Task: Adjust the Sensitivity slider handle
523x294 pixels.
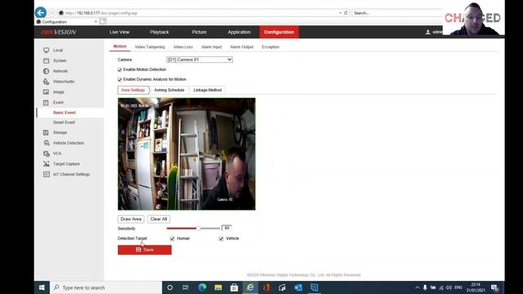Action: click(199, 229)
